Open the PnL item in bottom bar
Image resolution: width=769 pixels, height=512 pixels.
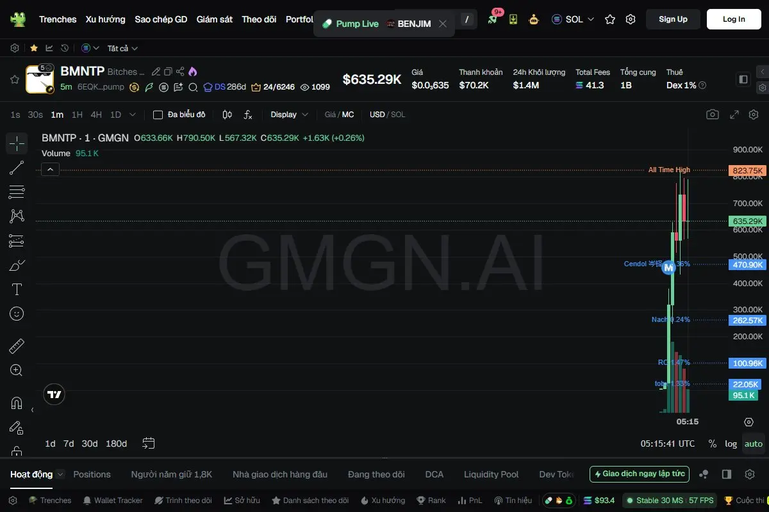470,500
